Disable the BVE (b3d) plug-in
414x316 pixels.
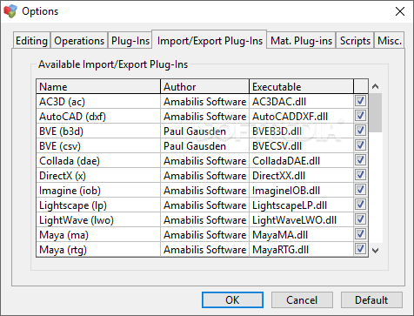point(360,131)
